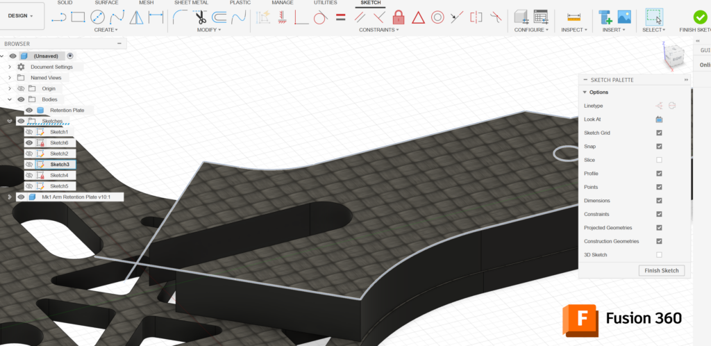The height and width of the screenshot is (346, 711).
Task: Select the Trim scissors tool
Action: click(199, 17)
